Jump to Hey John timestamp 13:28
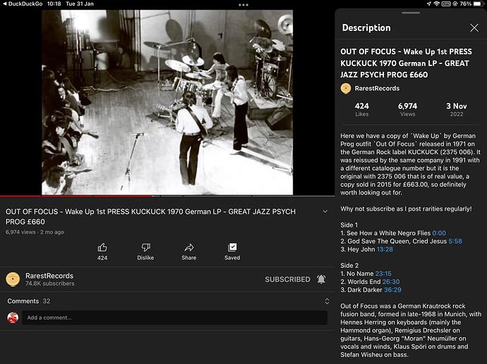487x364 pixels. pos(385,249)
